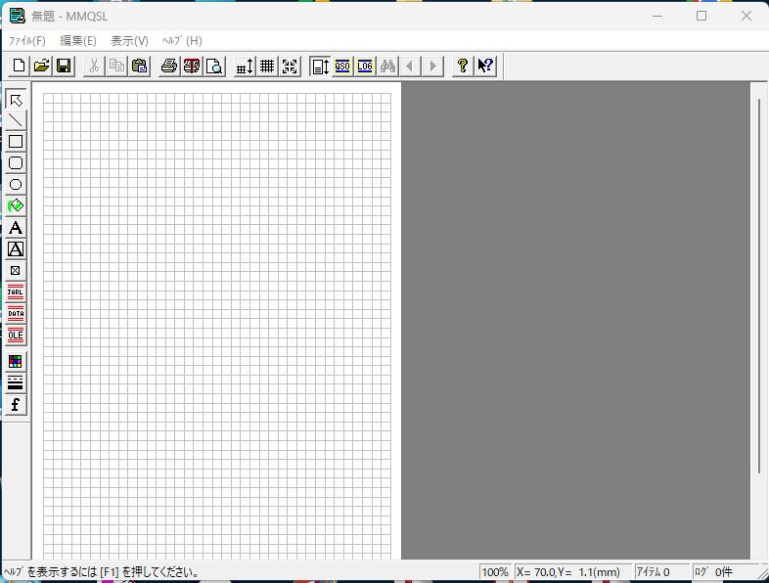The height and width of the screenshot is (583, 769).
Task: Toggle the QSO view button
Action: tap(342, 67)
